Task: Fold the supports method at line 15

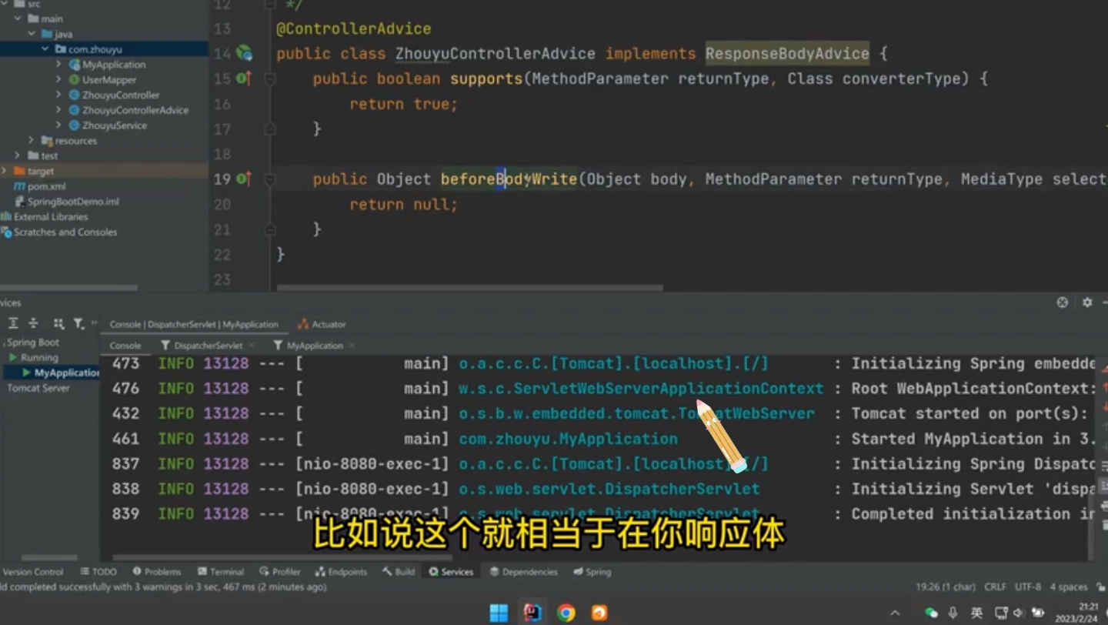Action: (270, 79)
